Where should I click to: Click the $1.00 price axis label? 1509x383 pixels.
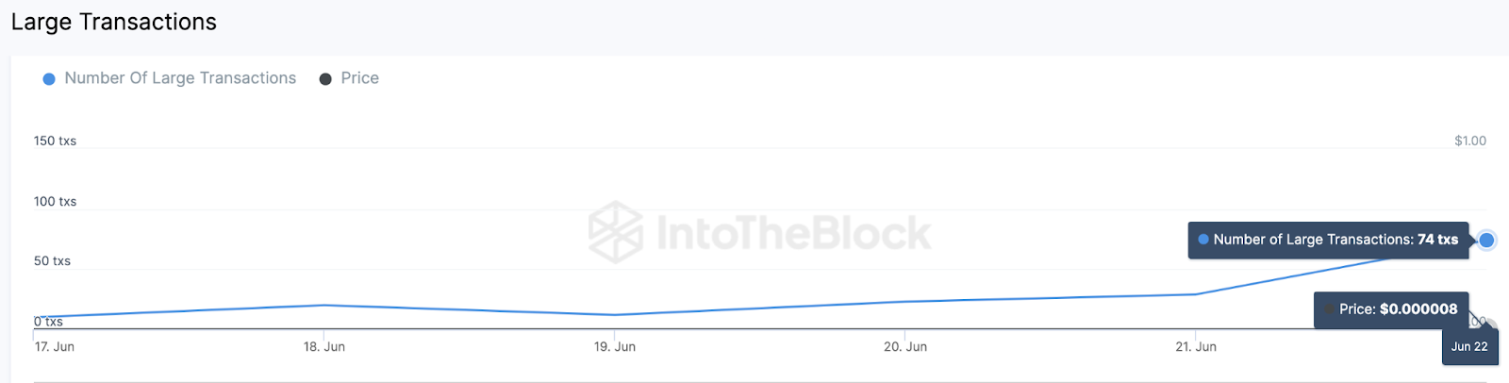pyautogui.click(x=1469, y=142)
